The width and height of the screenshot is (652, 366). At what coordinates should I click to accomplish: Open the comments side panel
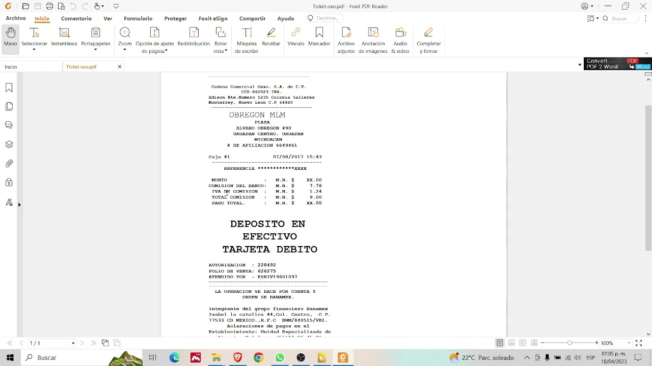[9, 125]
